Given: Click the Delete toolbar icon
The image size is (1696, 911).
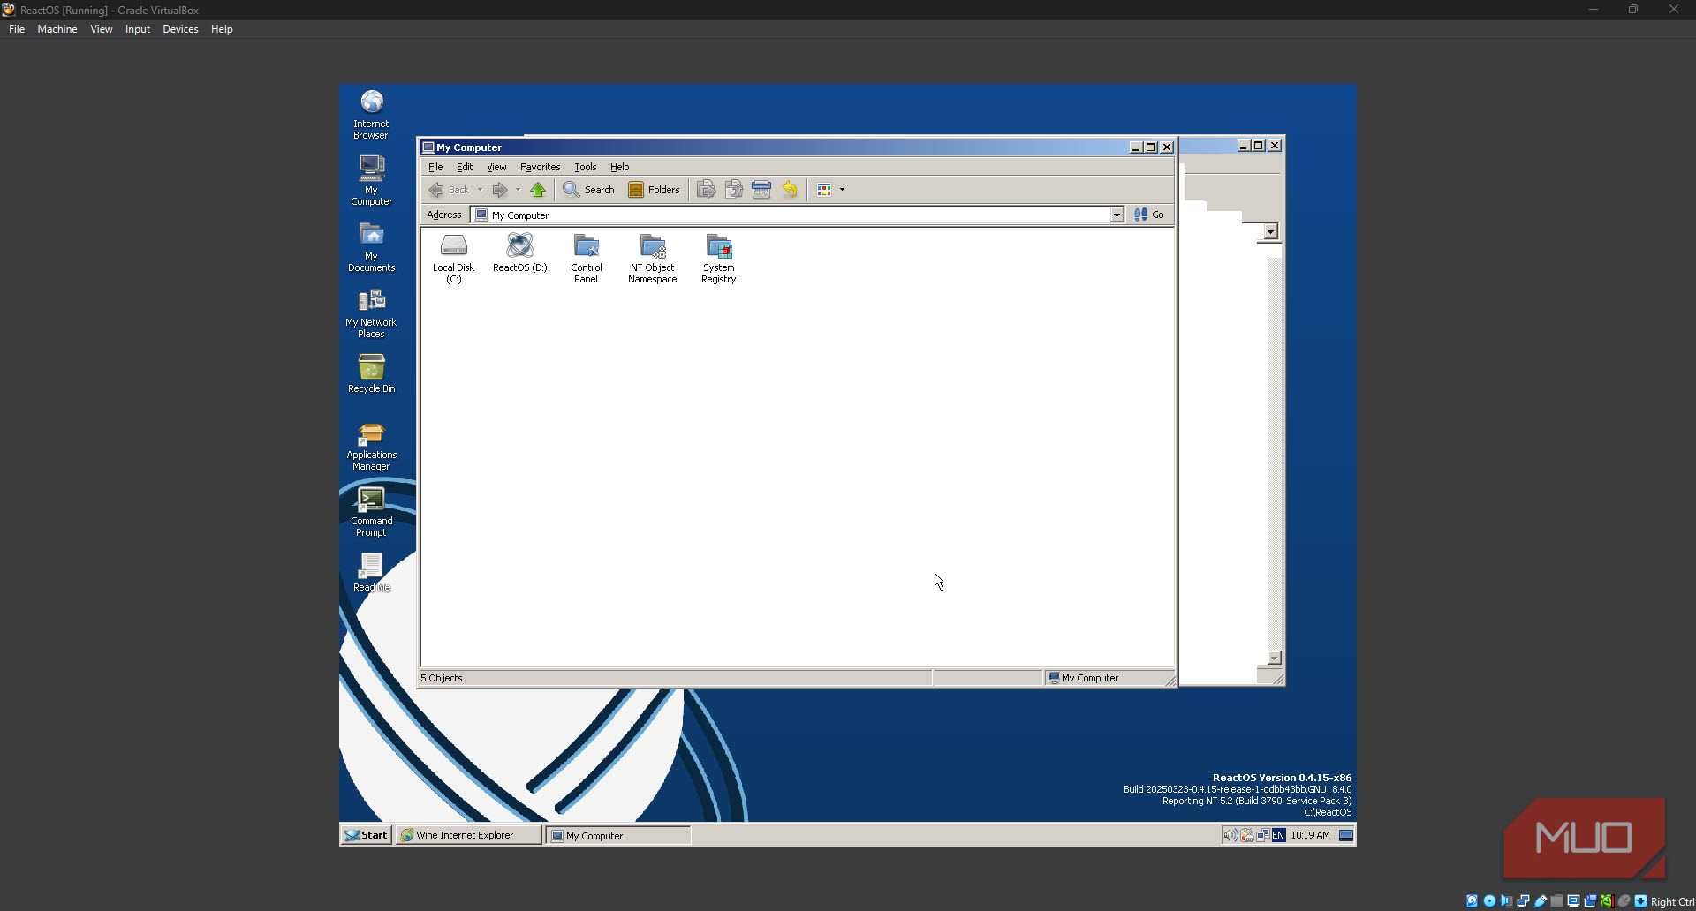Looking at the screenshot, I should point(761,190).
